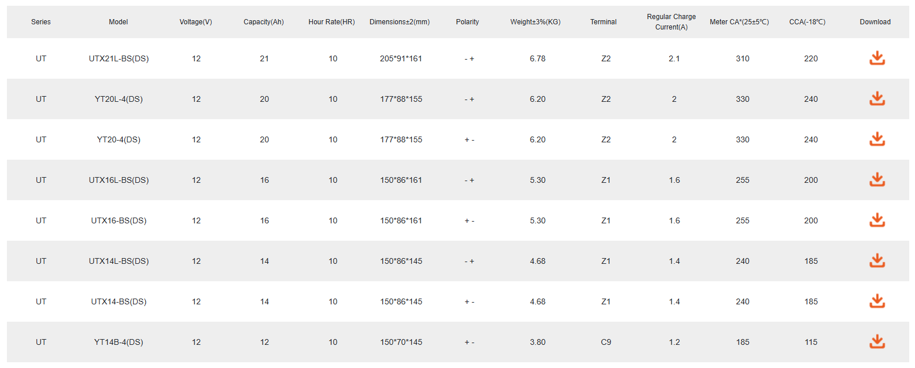Image resolution: width=915 pixels, height=368 pixels.
Task: Select the Terminal column header
Action: (603, 22)
